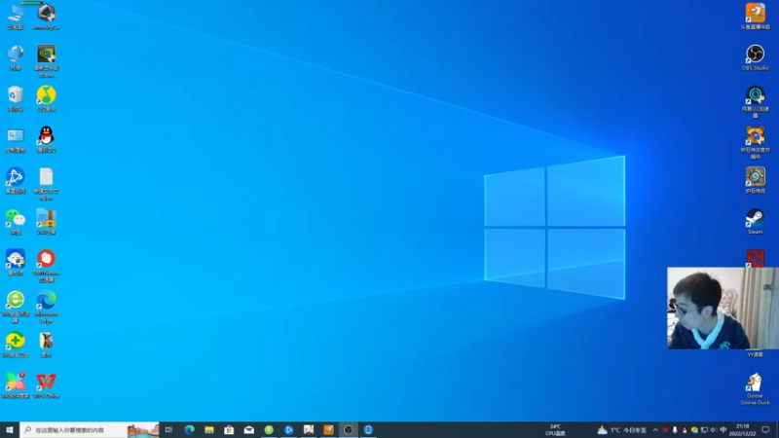
Task: Launch WeChat from the desktop
Action: coord(16,222)
